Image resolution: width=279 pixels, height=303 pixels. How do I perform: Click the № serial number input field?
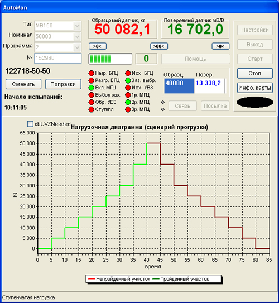pyautogui.click(x=58, y=58)
